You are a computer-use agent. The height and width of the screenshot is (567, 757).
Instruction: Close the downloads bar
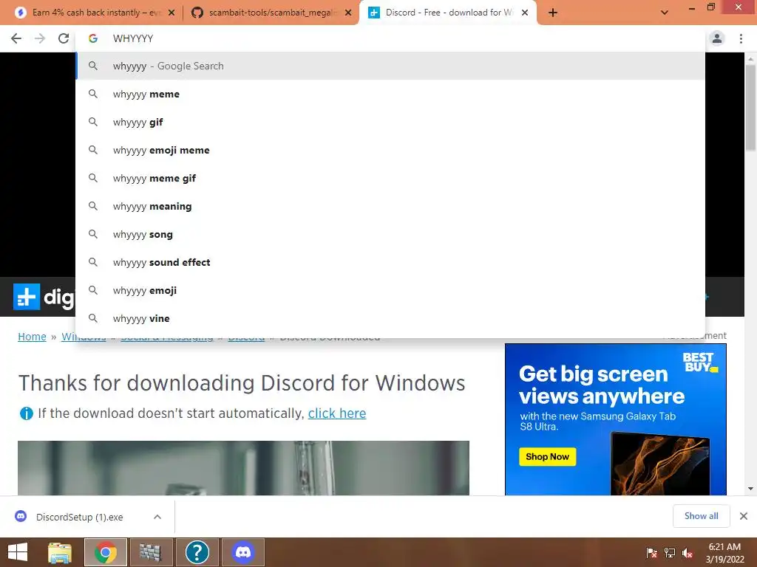(x=744, y=516)
